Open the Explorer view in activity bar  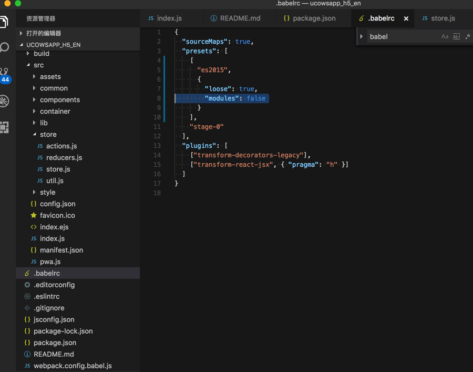pyautogui.click(x=4, y=22)
